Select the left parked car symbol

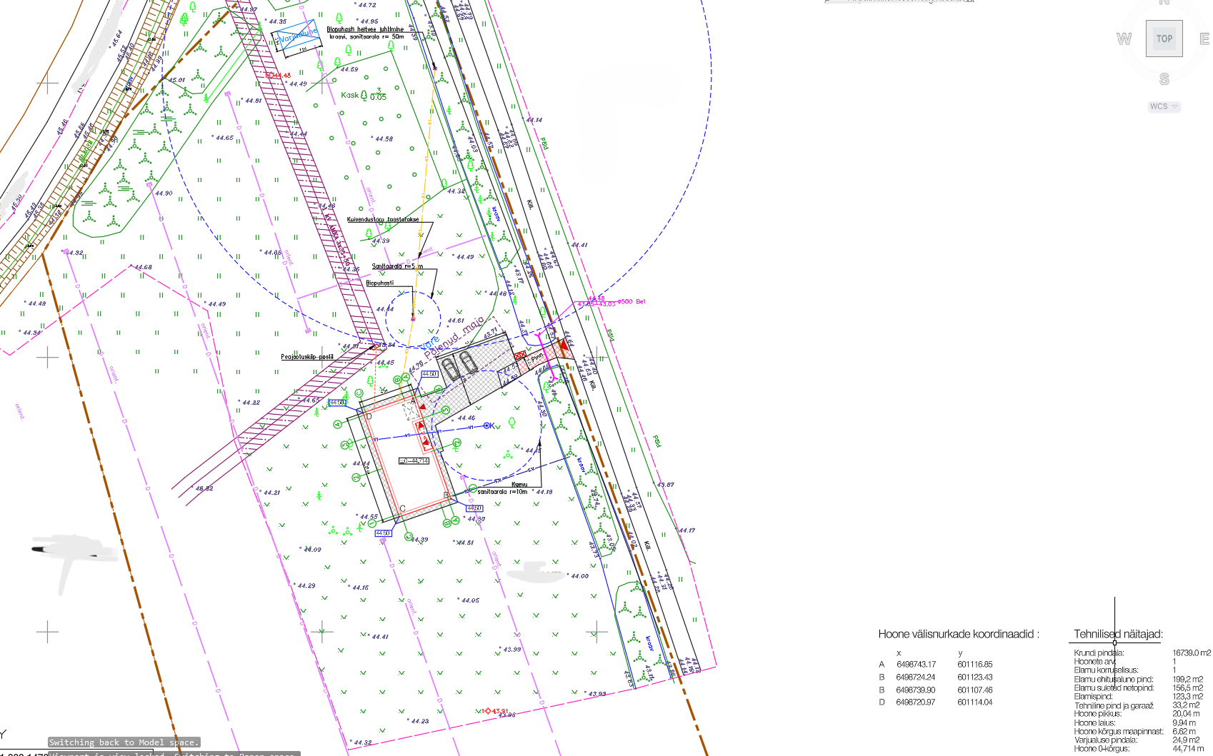click(x=451, y=369)
